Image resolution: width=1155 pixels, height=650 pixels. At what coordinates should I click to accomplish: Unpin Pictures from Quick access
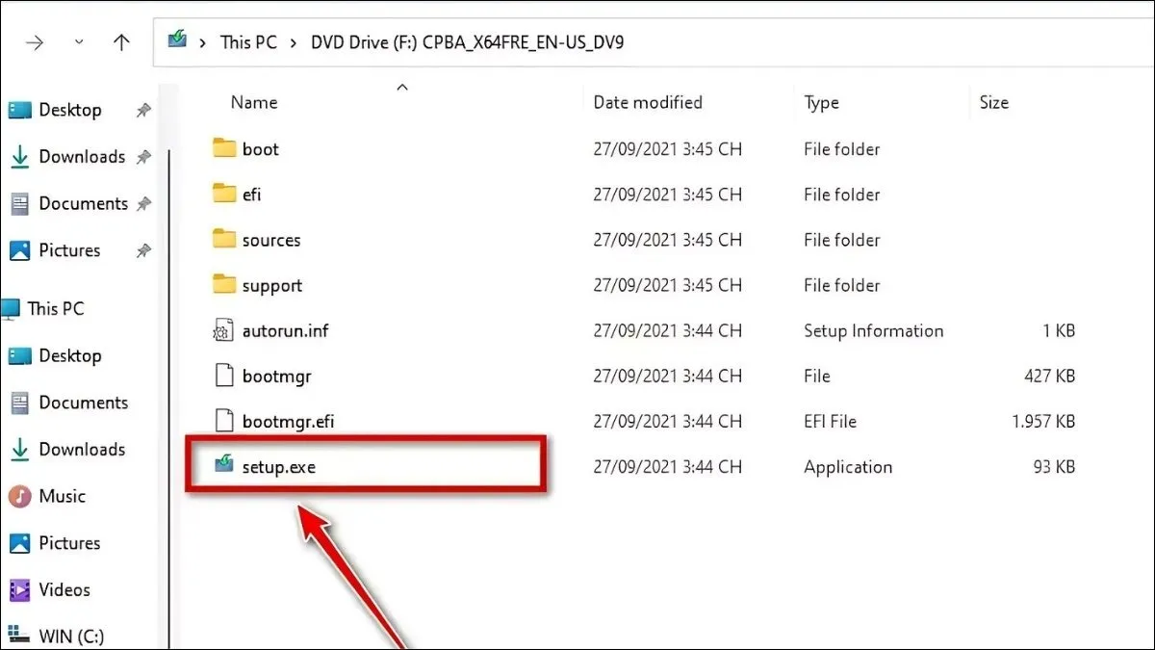click(142, 250)
